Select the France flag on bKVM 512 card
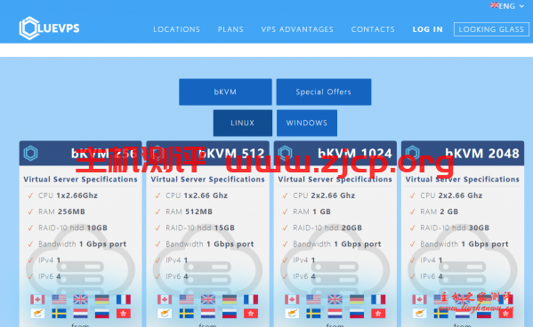Screen dimensions: 533x327 251,299
